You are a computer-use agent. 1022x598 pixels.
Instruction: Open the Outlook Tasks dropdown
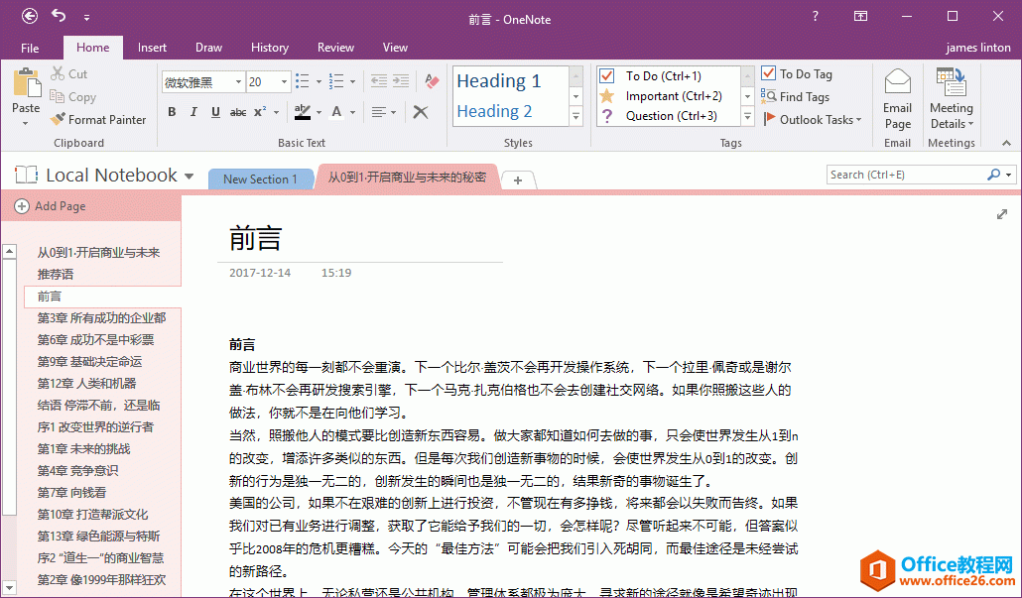858,120
